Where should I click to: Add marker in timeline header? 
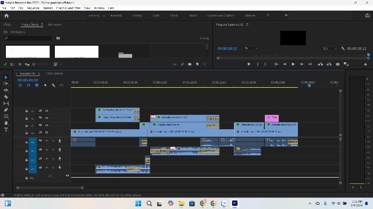pyautogui.click(x=45, y=85)
